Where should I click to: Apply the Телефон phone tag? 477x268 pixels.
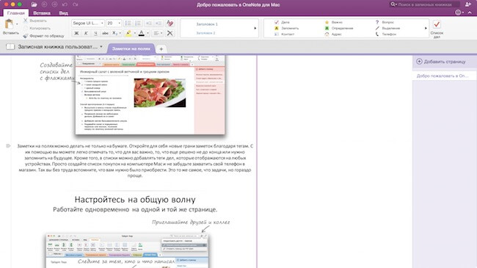tap(386, 34)
